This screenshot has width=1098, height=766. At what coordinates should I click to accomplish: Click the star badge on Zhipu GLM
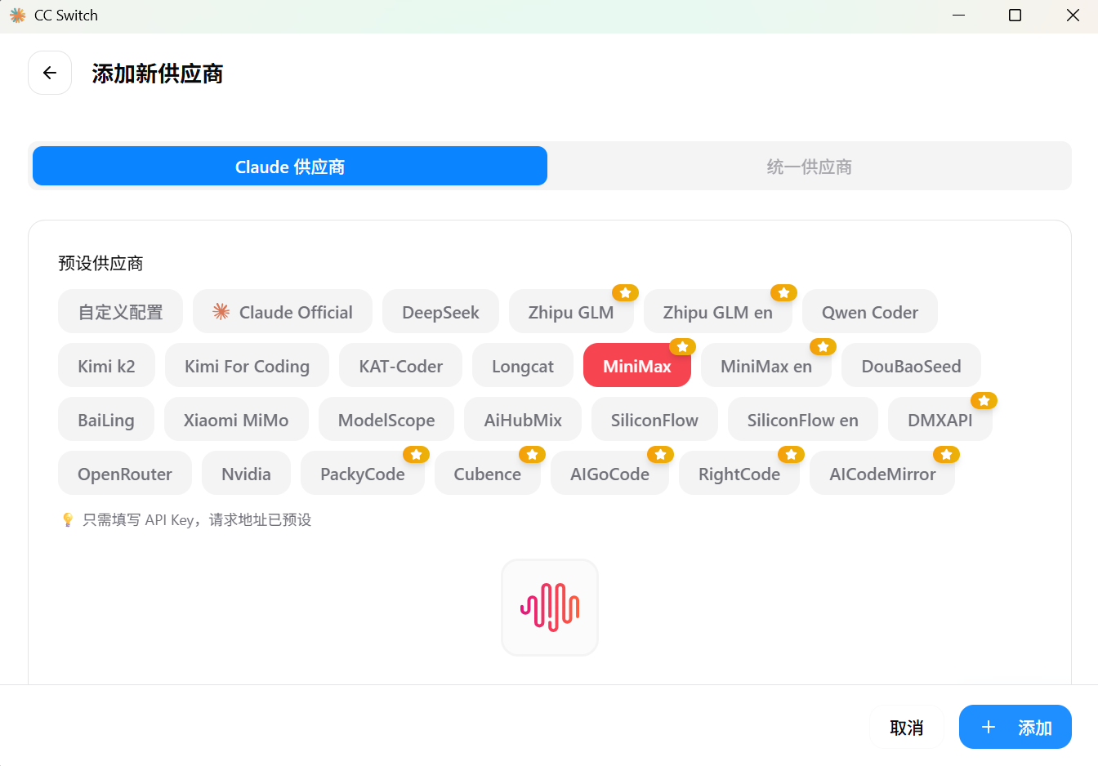click(625, 292)
